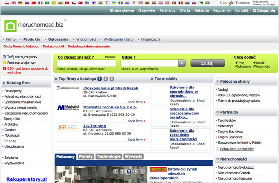Image resolution: width=279 pixels, height=183 pixels.
Task: Pick the Danish flag language icon
Action: [81, 3]
